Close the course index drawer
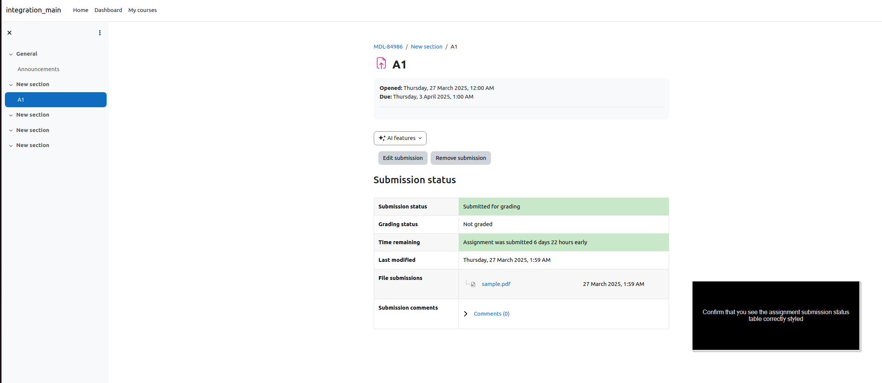882x383 pixels. pyautogui.click(x=9, y=33)
